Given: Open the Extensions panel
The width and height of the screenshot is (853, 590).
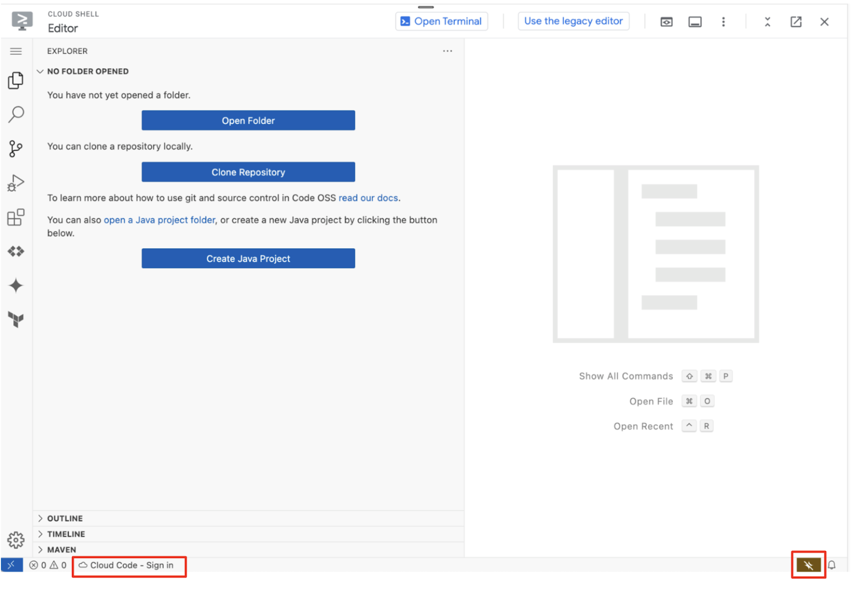Looking at the screenshot, I should tap(16, 217).
